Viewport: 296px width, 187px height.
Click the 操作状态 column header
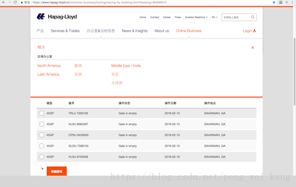tap(124, 103)
